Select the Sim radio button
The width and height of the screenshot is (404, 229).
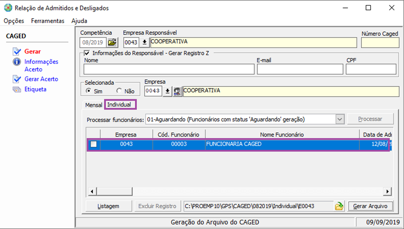point(88,91)
